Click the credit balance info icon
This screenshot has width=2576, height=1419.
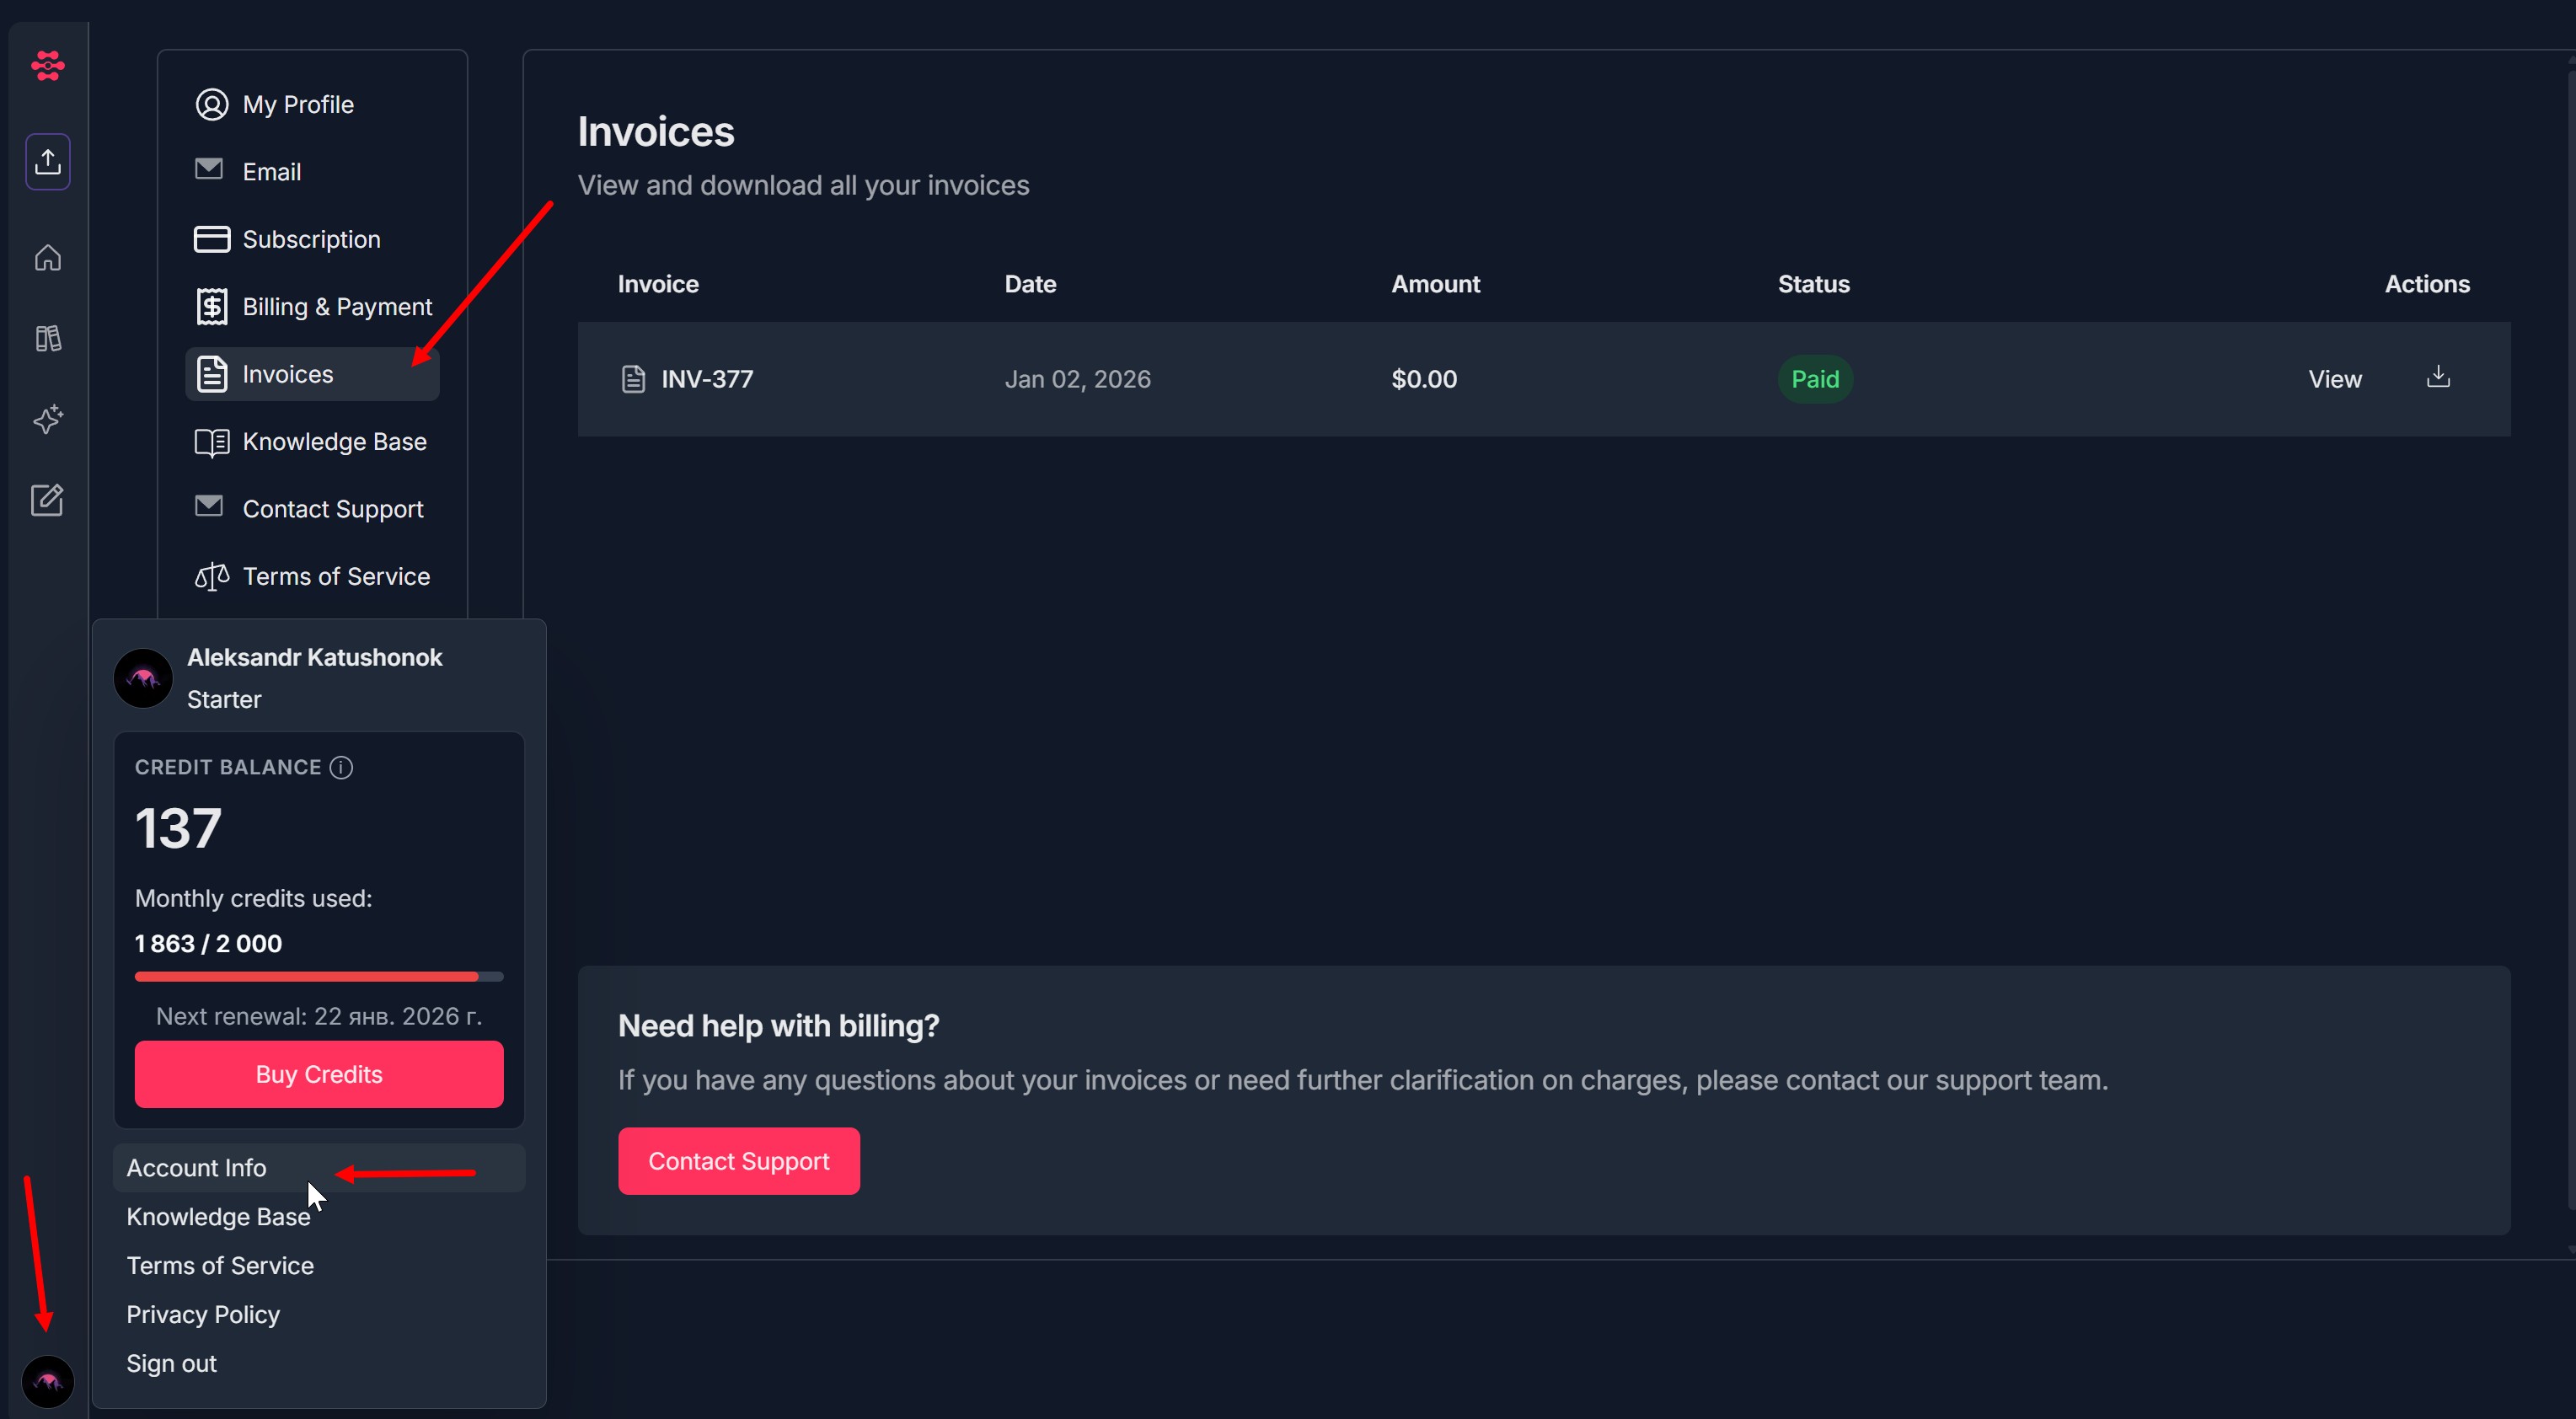pyautogui.click(x=341, y=767)
